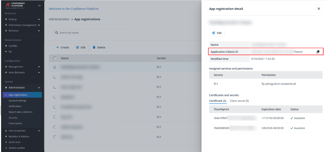Open General settings

(x=17, y=101)
